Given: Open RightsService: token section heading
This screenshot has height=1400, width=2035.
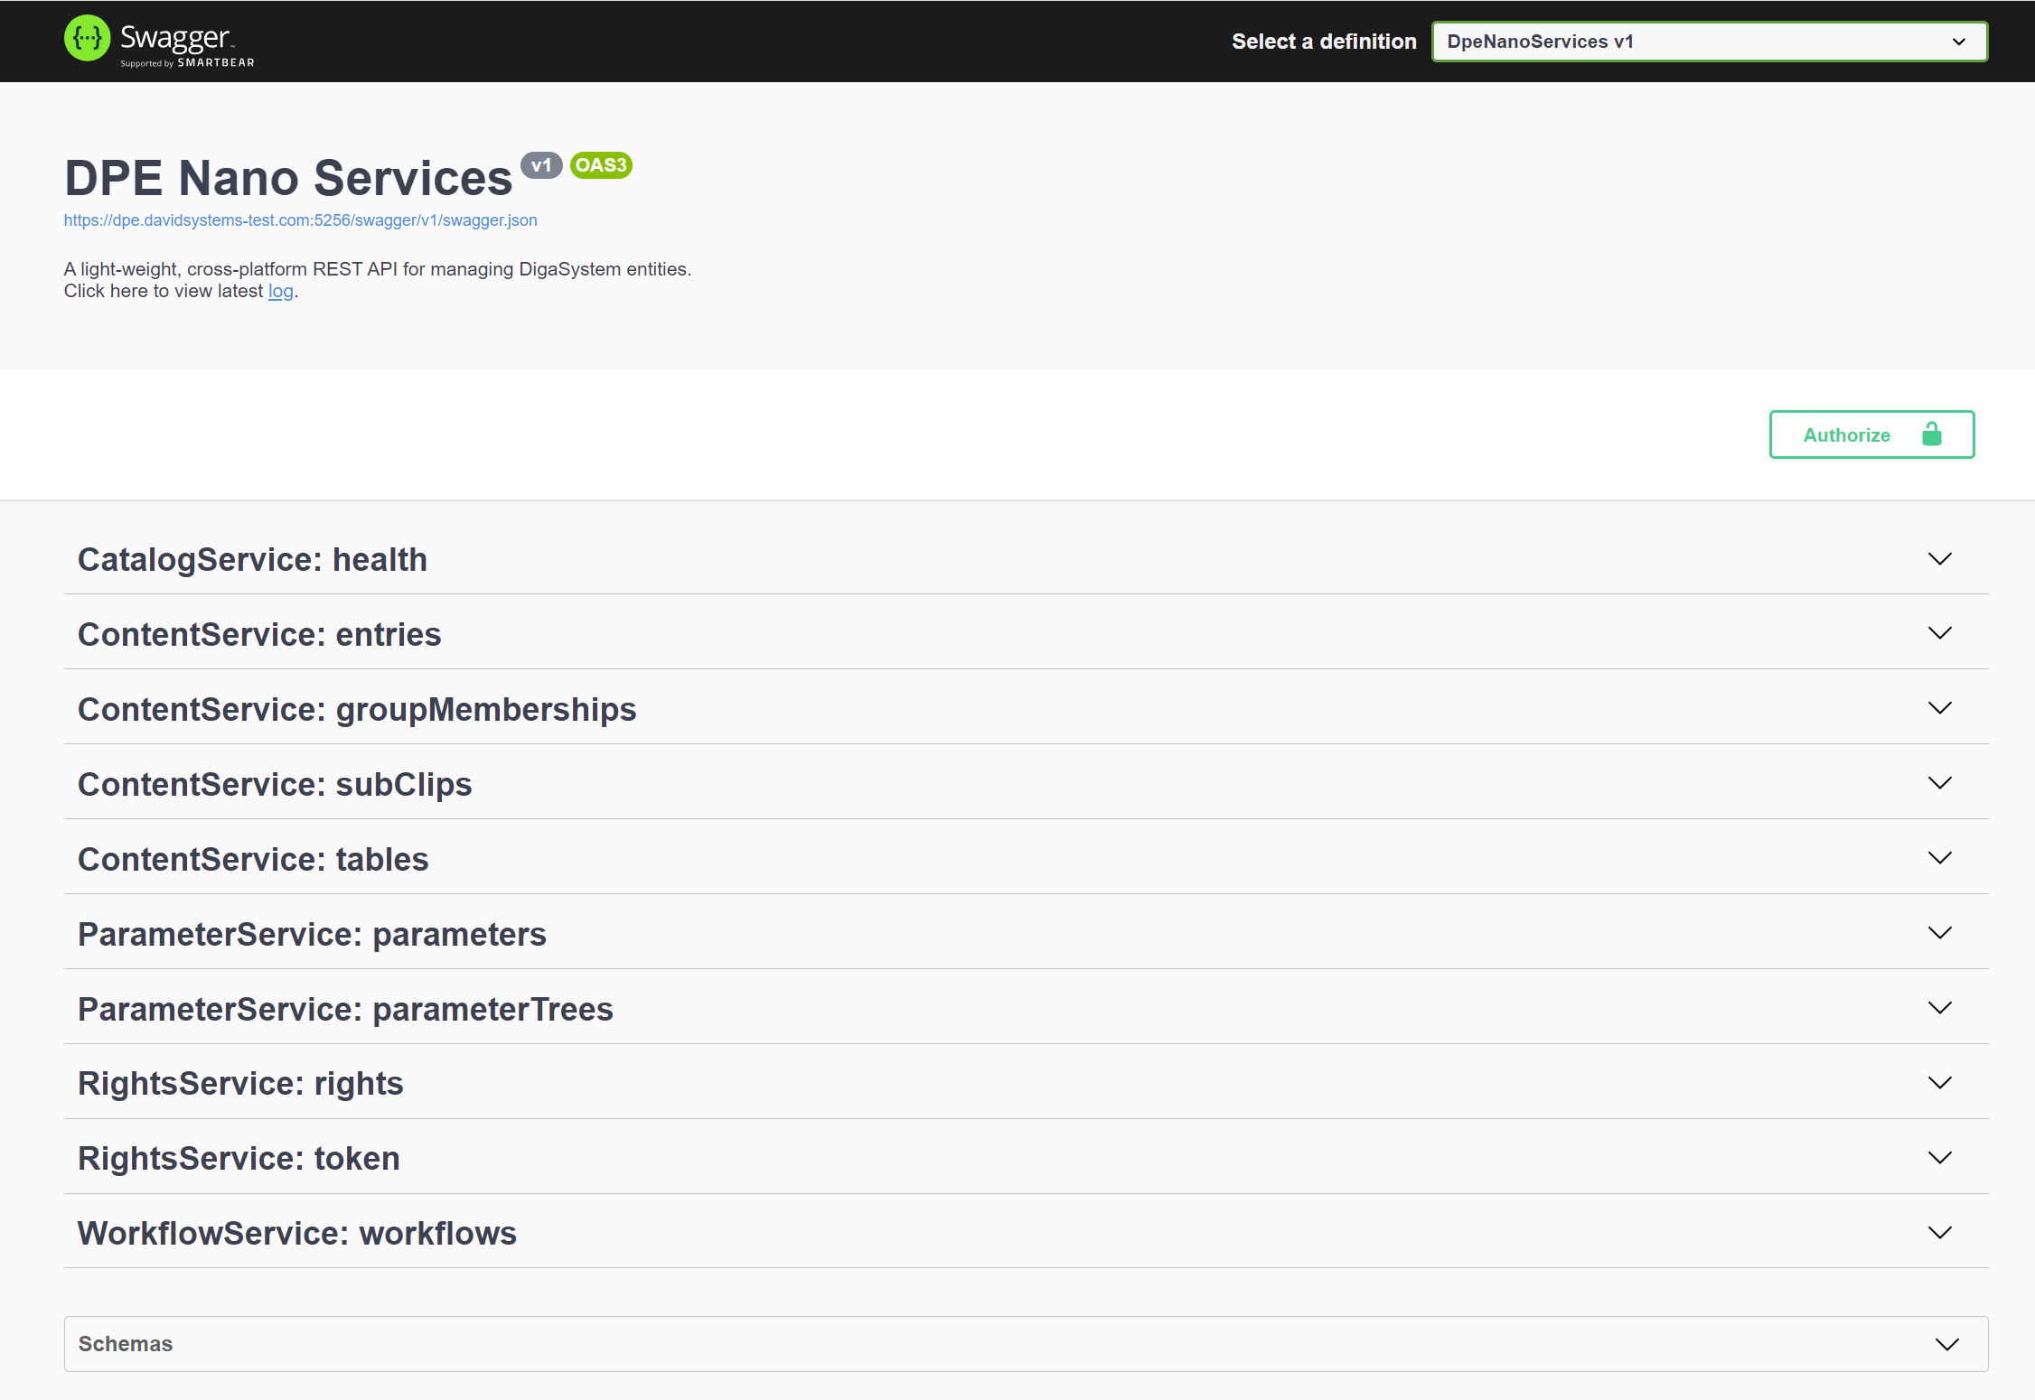Looking at the screenshot, I should point(239,1158).
